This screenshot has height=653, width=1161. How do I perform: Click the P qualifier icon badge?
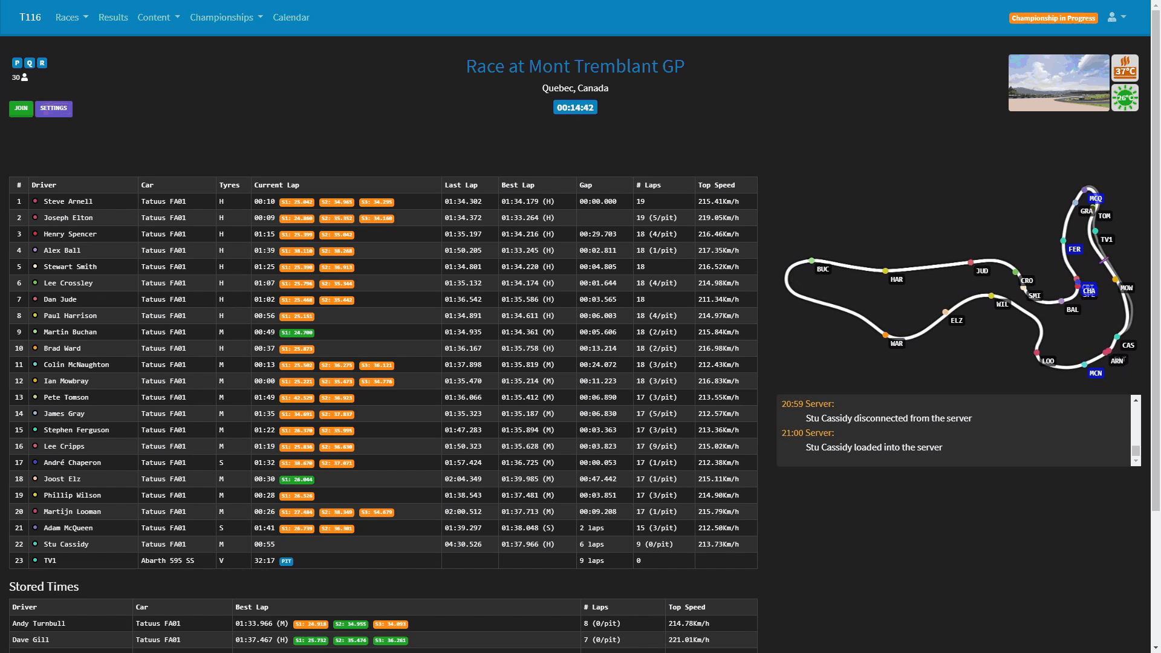pos(17,63)
